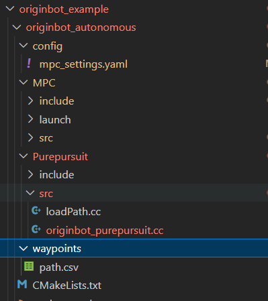Expand the src folder under MPC
The width and height of the screenshot is (268, 301).
point(30,137)
